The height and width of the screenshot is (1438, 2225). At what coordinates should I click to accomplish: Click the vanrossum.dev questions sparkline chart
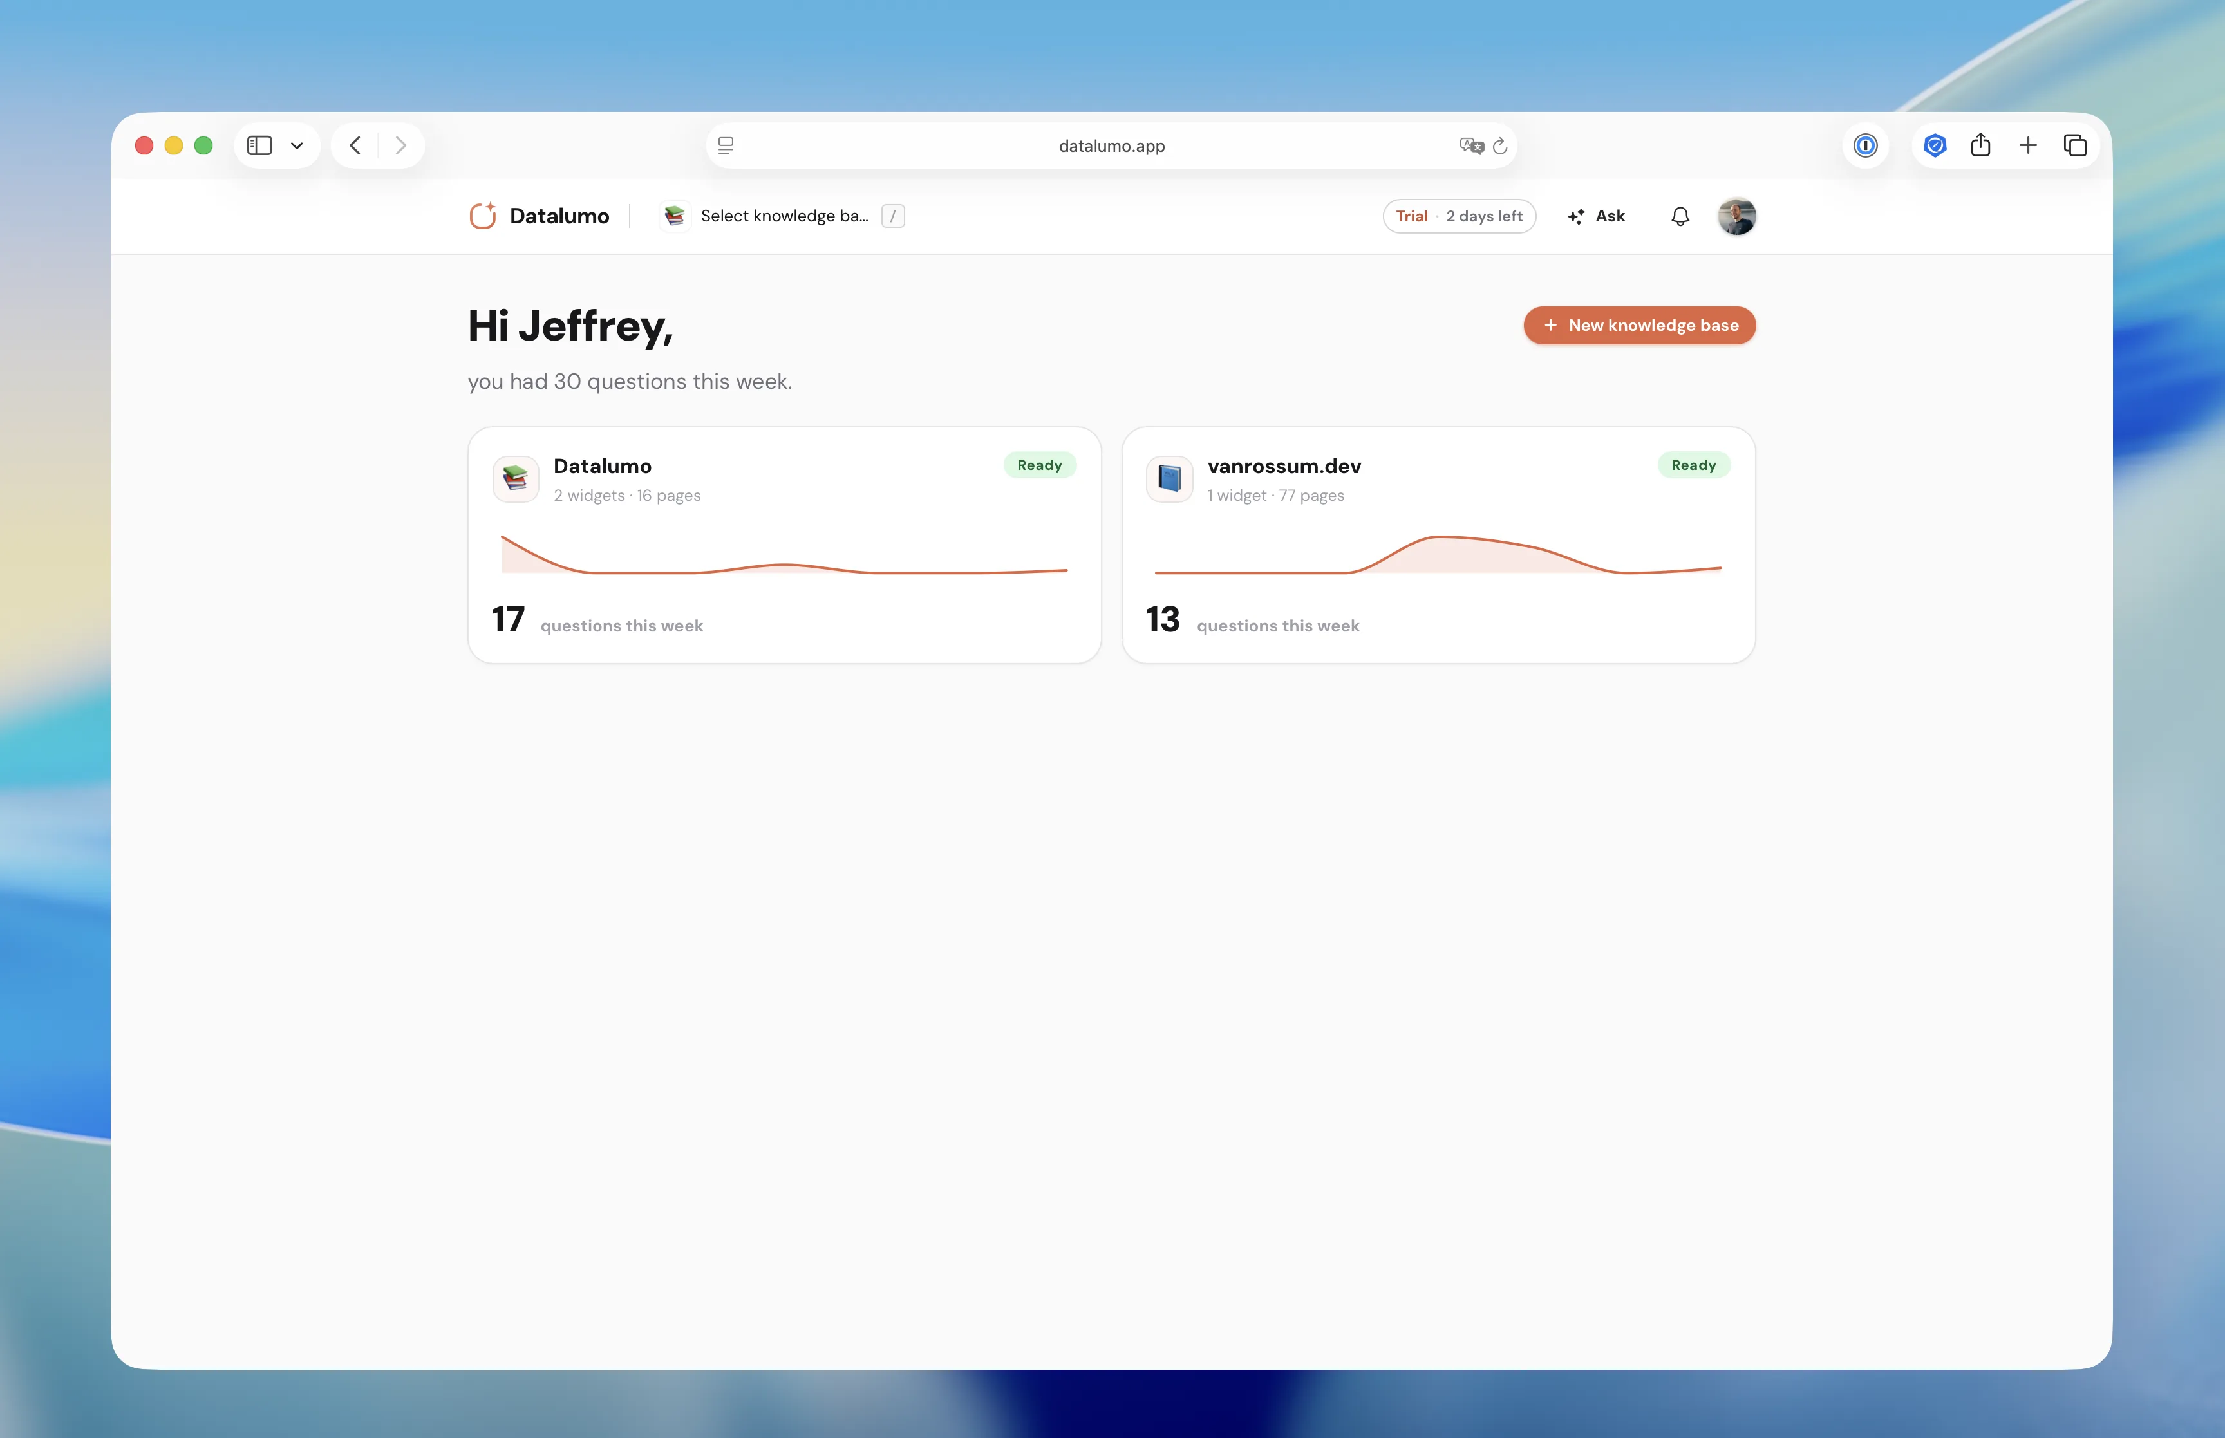click(1438, 555)
